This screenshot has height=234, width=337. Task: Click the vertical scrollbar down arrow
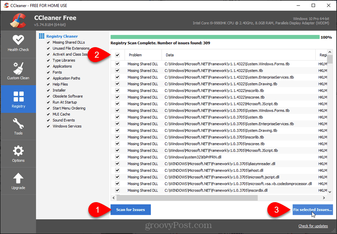(330, 192)
